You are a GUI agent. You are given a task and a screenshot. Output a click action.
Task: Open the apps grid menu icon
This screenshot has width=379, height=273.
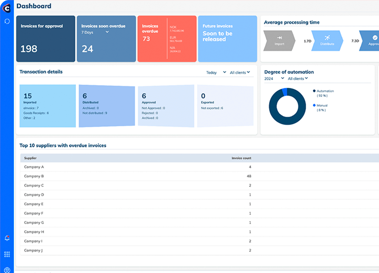click(x=7, y=254)
